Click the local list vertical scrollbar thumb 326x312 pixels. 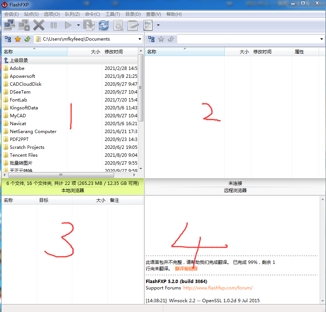(141, 88)
